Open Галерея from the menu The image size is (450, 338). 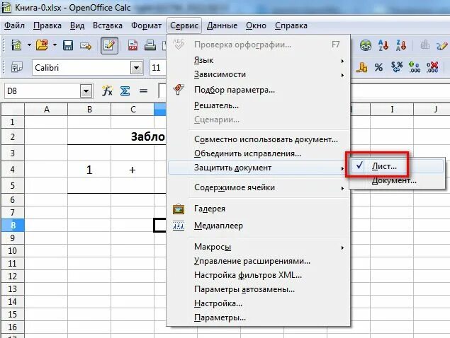[x=258, y=209]
